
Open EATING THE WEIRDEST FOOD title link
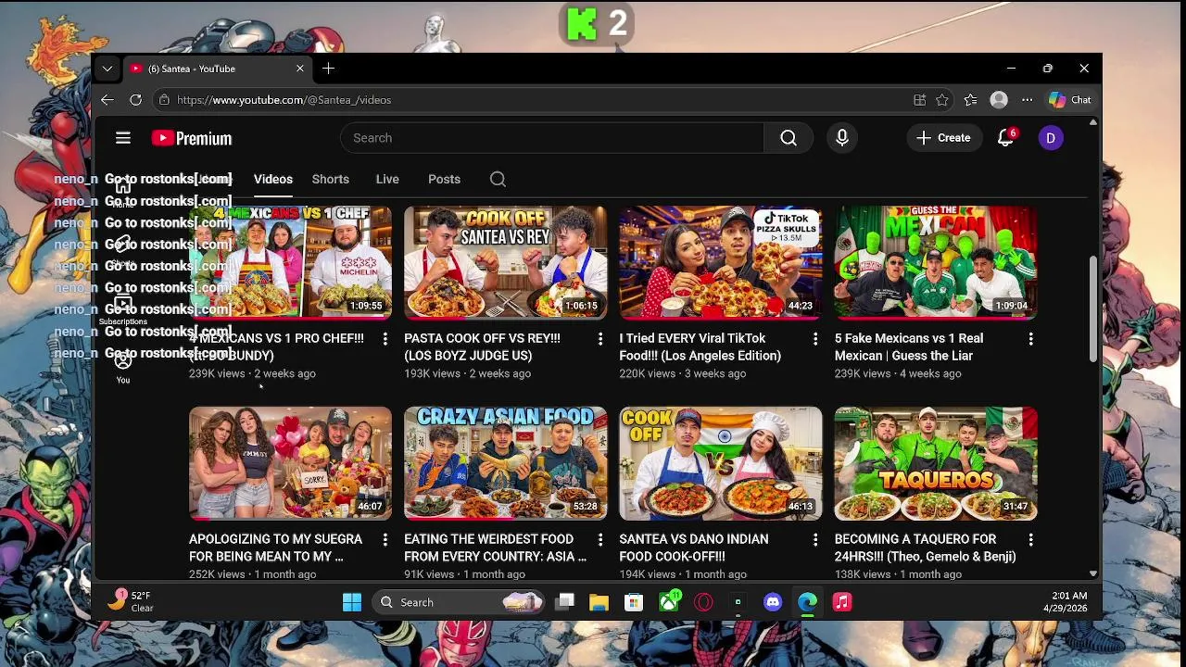point(495,547)
